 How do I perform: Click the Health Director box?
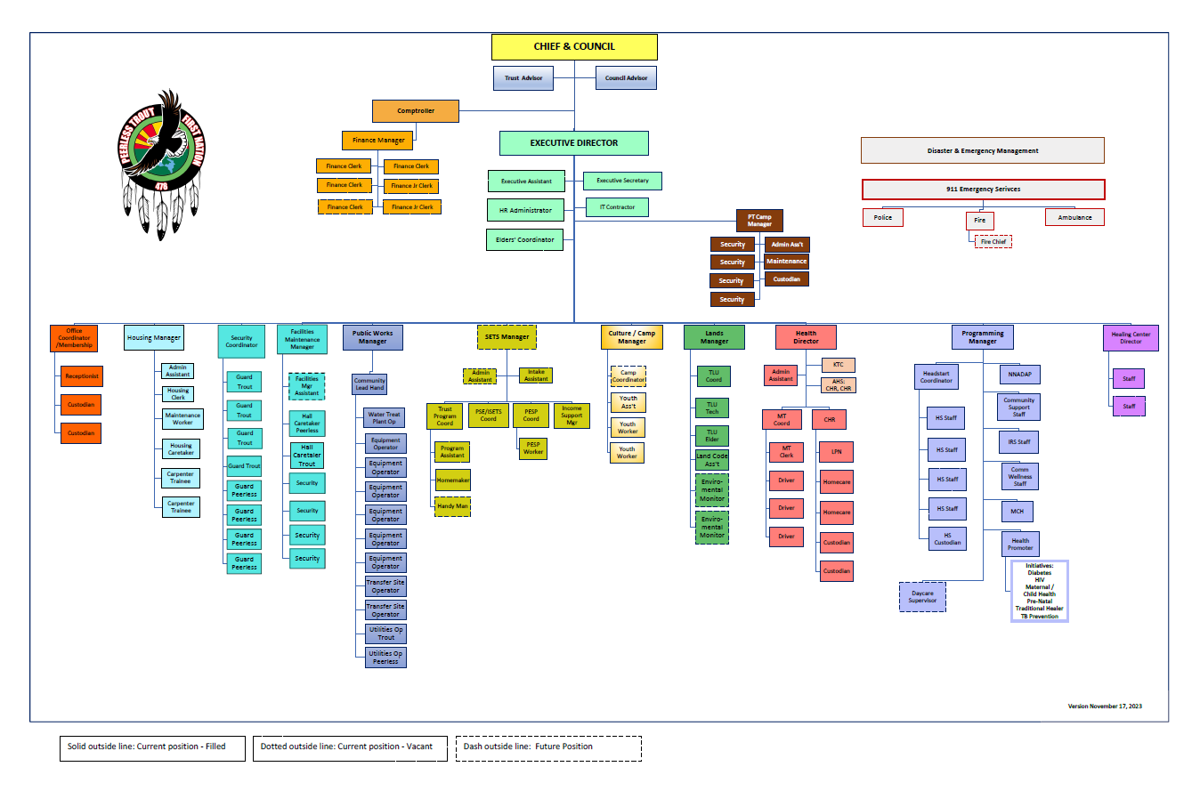pos(806,337)
